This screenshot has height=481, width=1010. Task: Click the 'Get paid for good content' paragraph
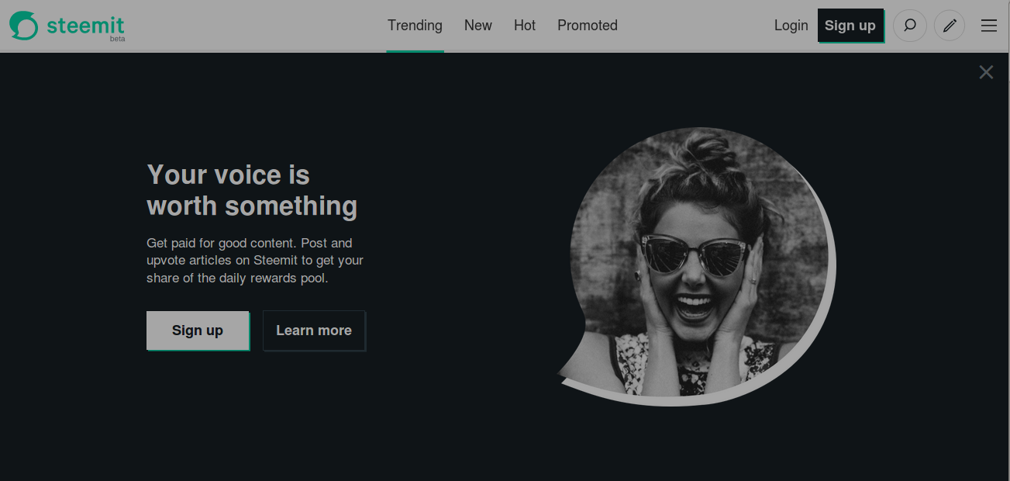(x=255, y=261)
